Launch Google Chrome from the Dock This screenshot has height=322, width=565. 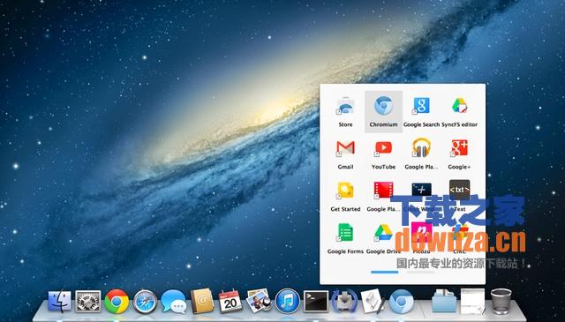pyautogui.click(x=117, y=301)
